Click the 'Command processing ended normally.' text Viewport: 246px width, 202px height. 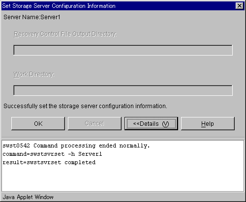92,145
